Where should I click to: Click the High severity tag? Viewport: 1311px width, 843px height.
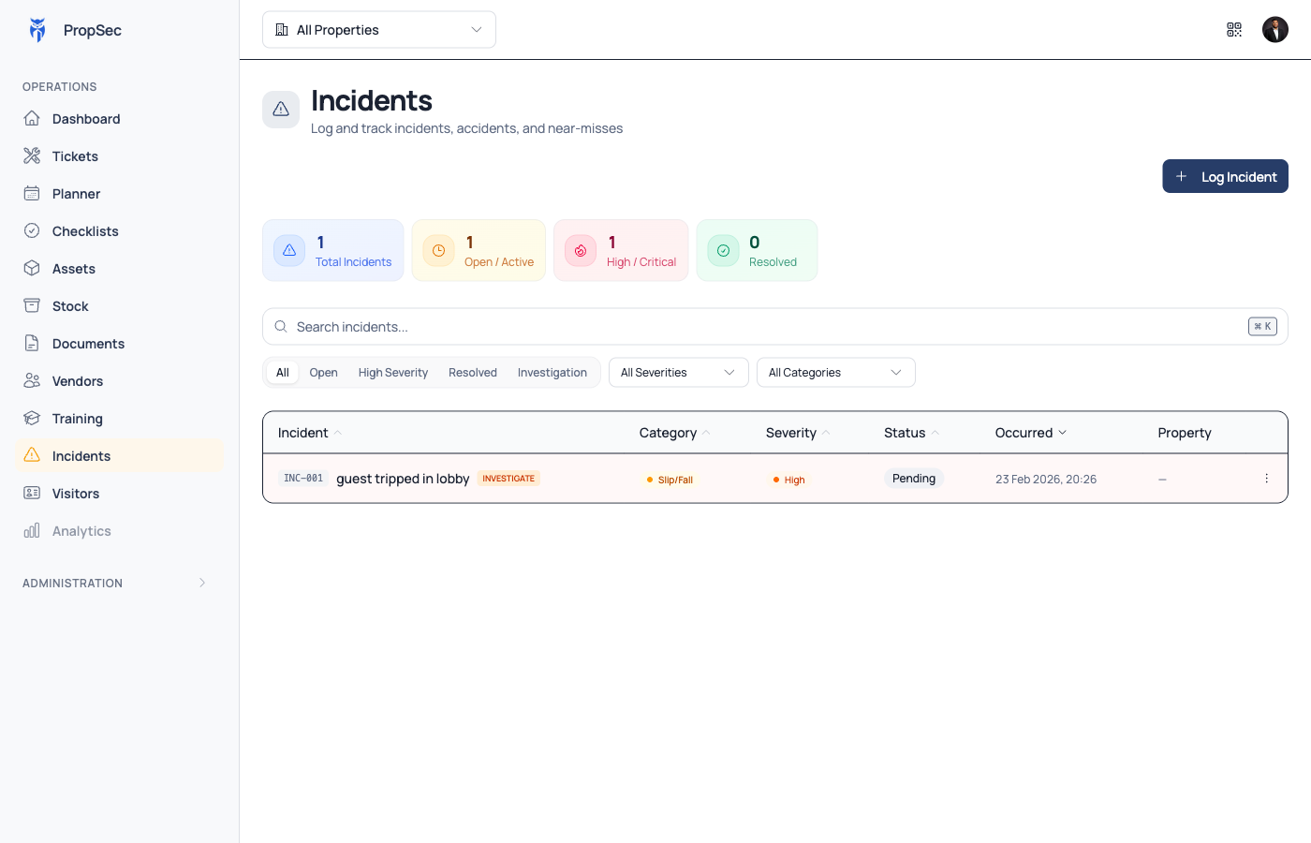788,480
